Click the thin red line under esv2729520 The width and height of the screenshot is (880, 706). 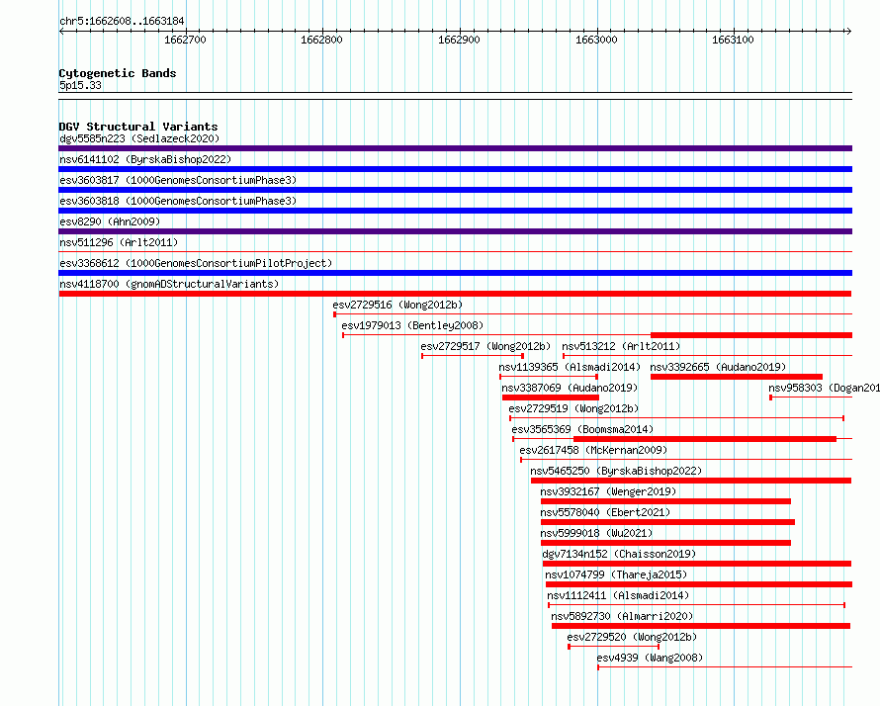pyautogui.click(x=614, y=647)
